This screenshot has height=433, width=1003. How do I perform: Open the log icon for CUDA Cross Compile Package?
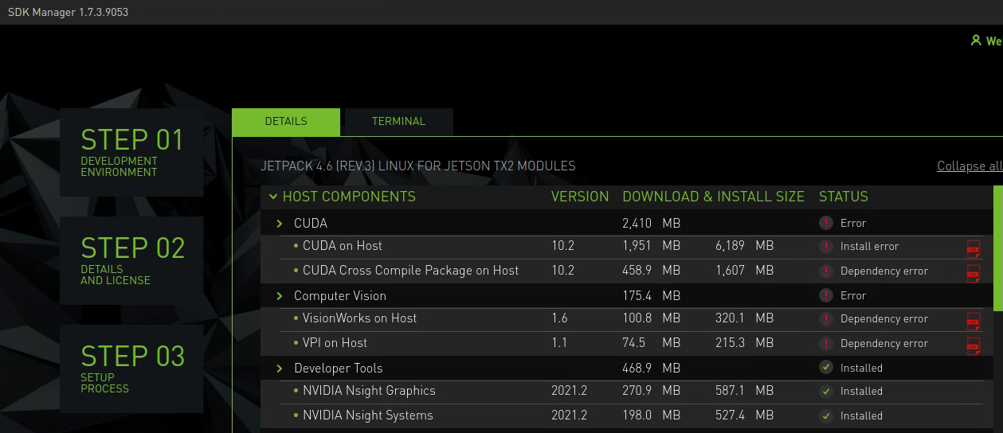(x=973, y=273)
